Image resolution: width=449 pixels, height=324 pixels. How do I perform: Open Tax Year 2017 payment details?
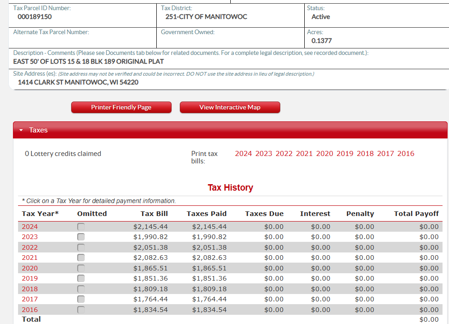30,299
